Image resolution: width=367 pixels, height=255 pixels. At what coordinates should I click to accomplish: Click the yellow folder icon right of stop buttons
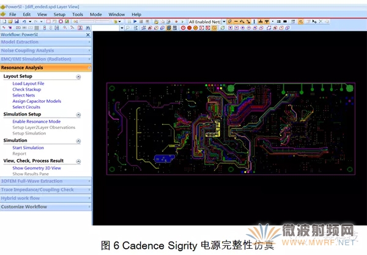click(x=156, y=21)
